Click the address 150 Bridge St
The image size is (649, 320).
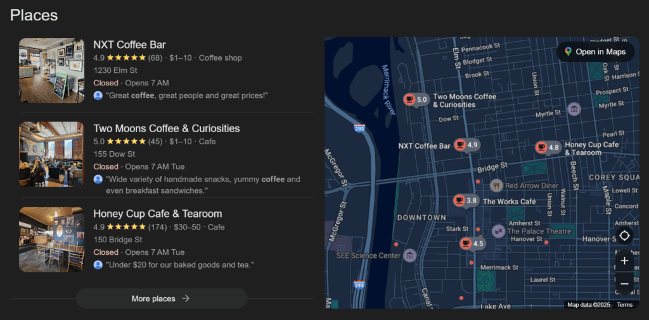click(x=118, y=240)
